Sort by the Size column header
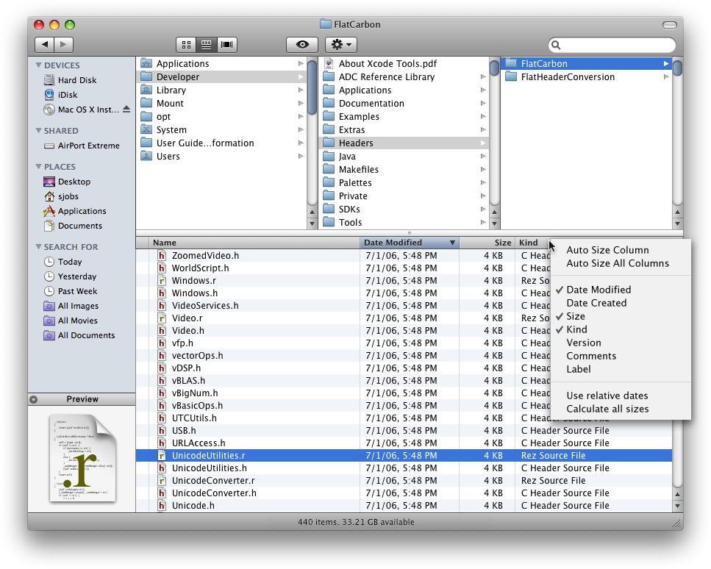711x569 pixels. (487, 243)
